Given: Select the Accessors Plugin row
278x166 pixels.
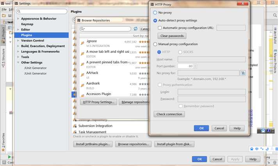Looking at the screenshot, I should click(x=114, y=94).
